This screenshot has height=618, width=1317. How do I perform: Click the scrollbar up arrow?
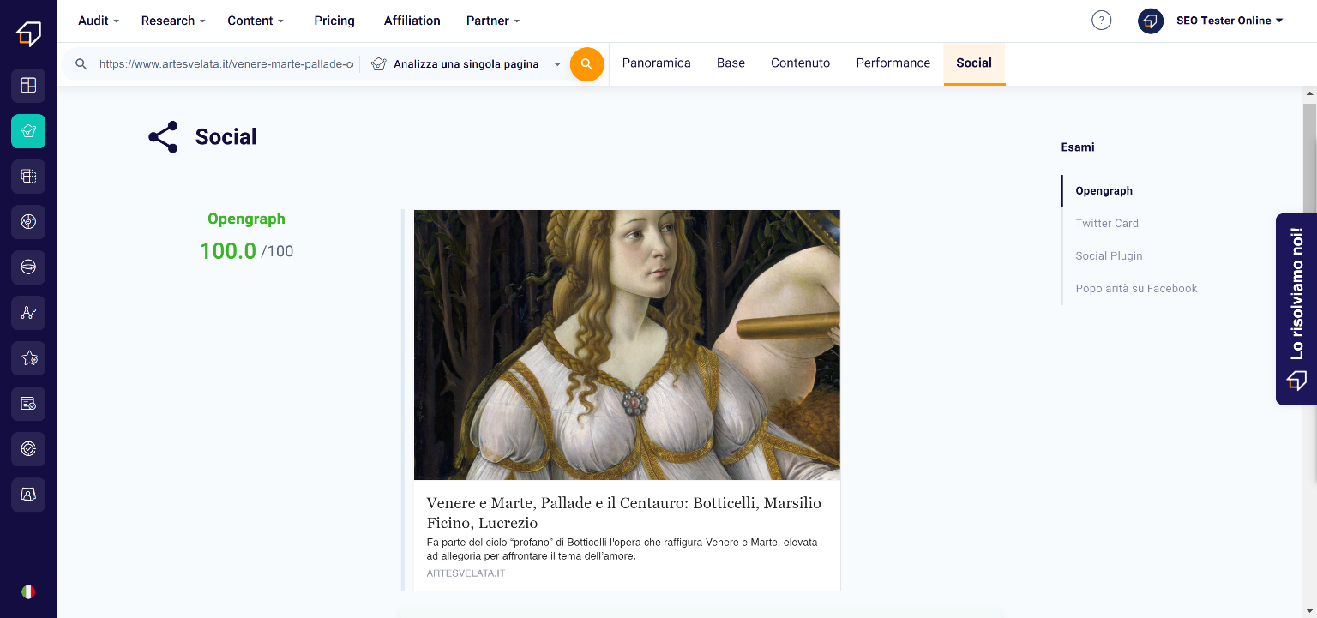coord(1309,93)
